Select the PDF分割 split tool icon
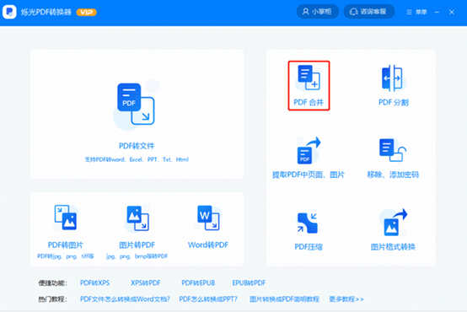The height and width of the screenshot is (312, 467). (x=392, y=78)
